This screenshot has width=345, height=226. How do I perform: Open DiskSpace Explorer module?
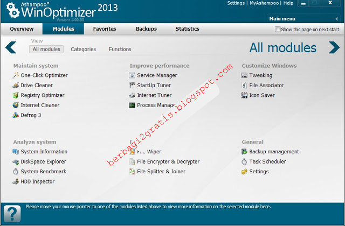43,161
